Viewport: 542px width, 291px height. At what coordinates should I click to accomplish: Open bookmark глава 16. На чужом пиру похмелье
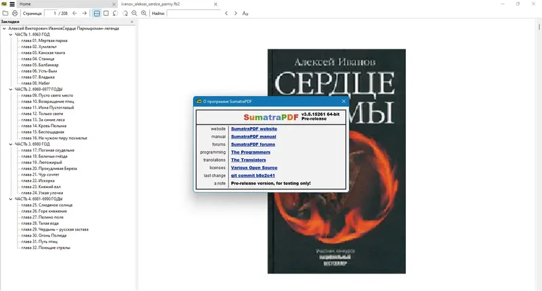tap(54, 138)
